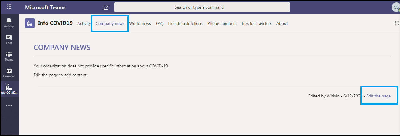
Task: Open Activity bell in left sidebar
Action: pyautogui.click(x=9, y=23)
